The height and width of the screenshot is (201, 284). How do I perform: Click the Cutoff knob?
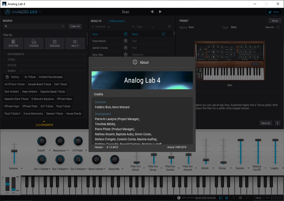point(42,141)
